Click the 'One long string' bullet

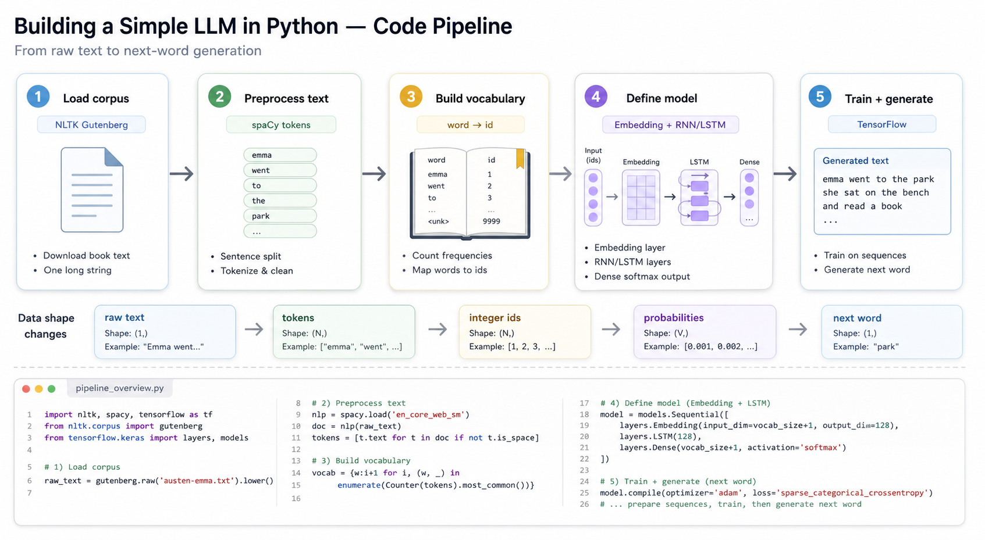click(x=77, y=270)
